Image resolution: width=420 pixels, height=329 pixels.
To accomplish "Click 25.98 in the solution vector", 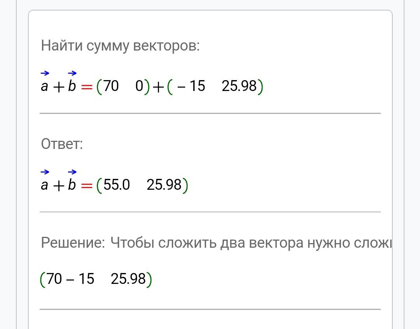I will pos(128,279).
